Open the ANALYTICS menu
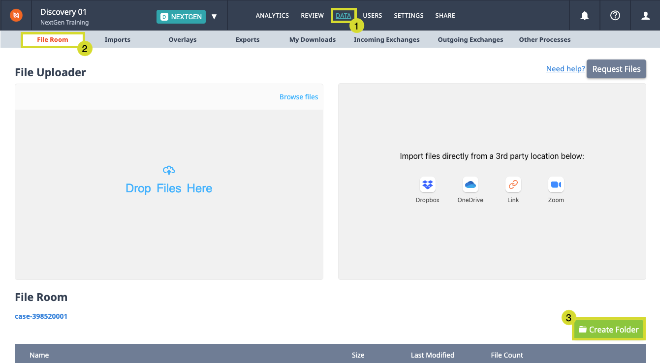660x363 pixels. (272, 16)
